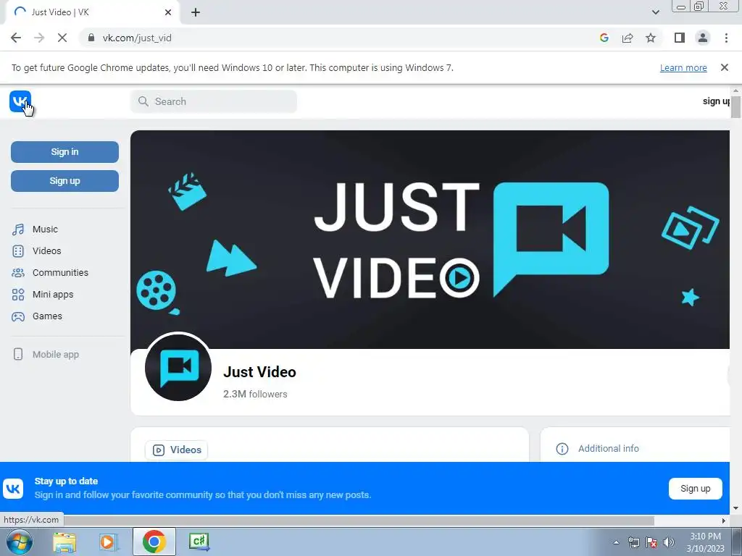The image size is (742, 556).
Task: Click the vertical page scrollbar thumb
Action: coord(735,107)
